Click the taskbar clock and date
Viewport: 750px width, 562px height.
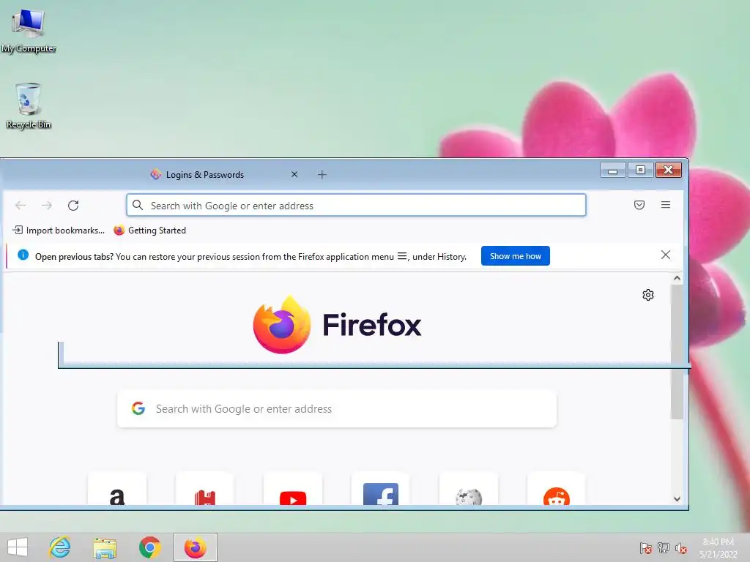point(719,547)
